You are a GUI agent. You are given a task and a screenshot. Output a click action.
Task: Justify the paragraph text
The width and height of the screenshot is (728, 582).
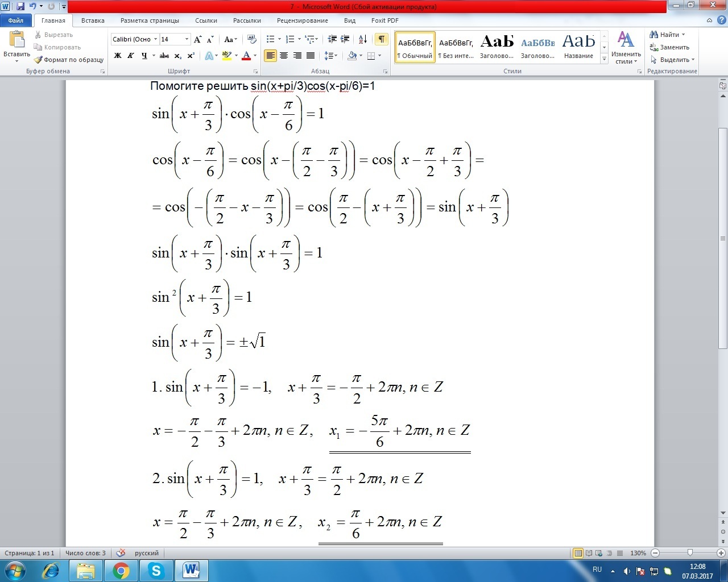click(311, 56)
